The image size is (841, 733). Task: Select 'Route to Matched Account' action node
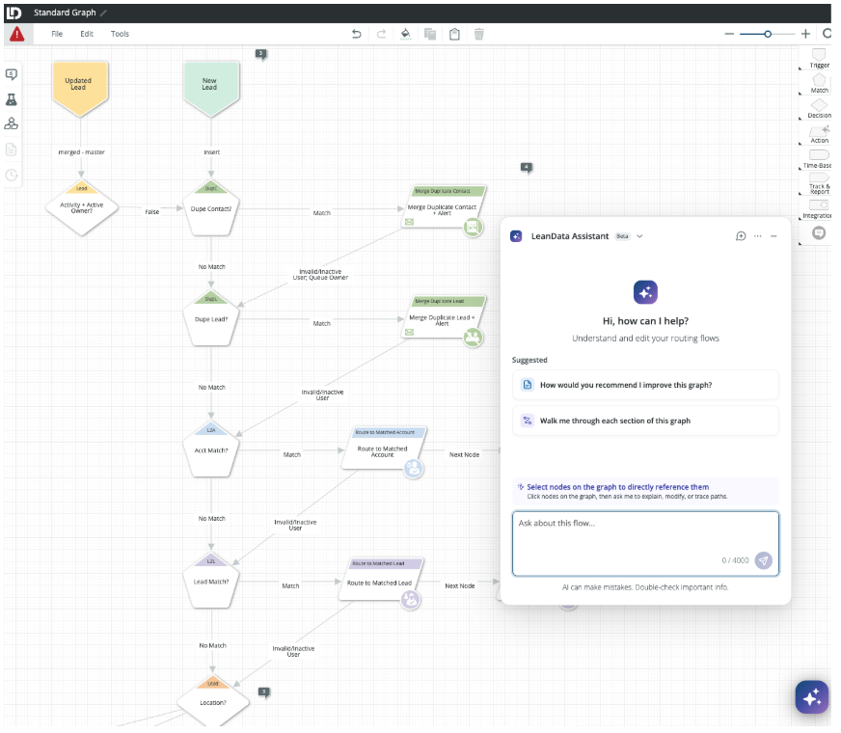pos(383,448)
